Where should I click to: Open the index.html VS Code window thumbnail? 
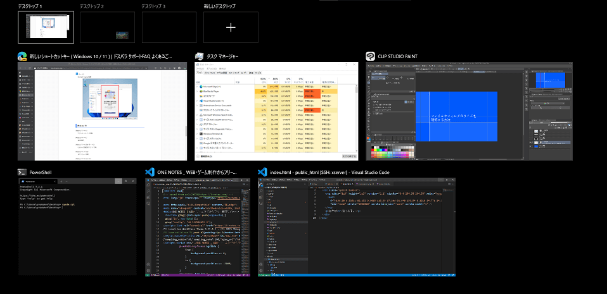[x=357, y=227]
